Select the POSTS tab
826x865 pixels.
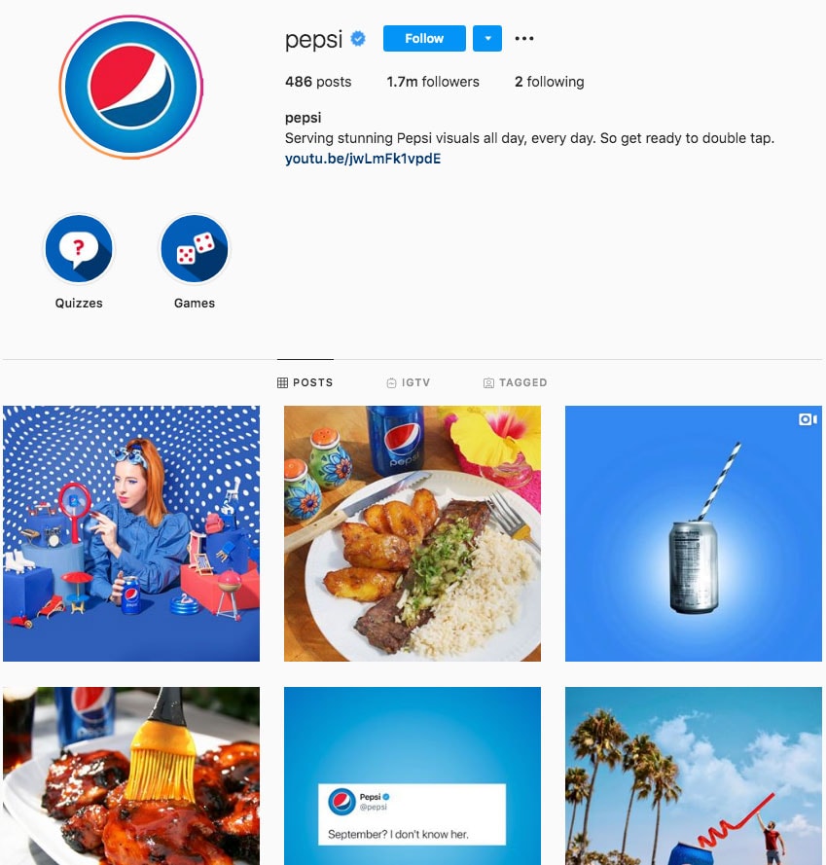(305, 382)
